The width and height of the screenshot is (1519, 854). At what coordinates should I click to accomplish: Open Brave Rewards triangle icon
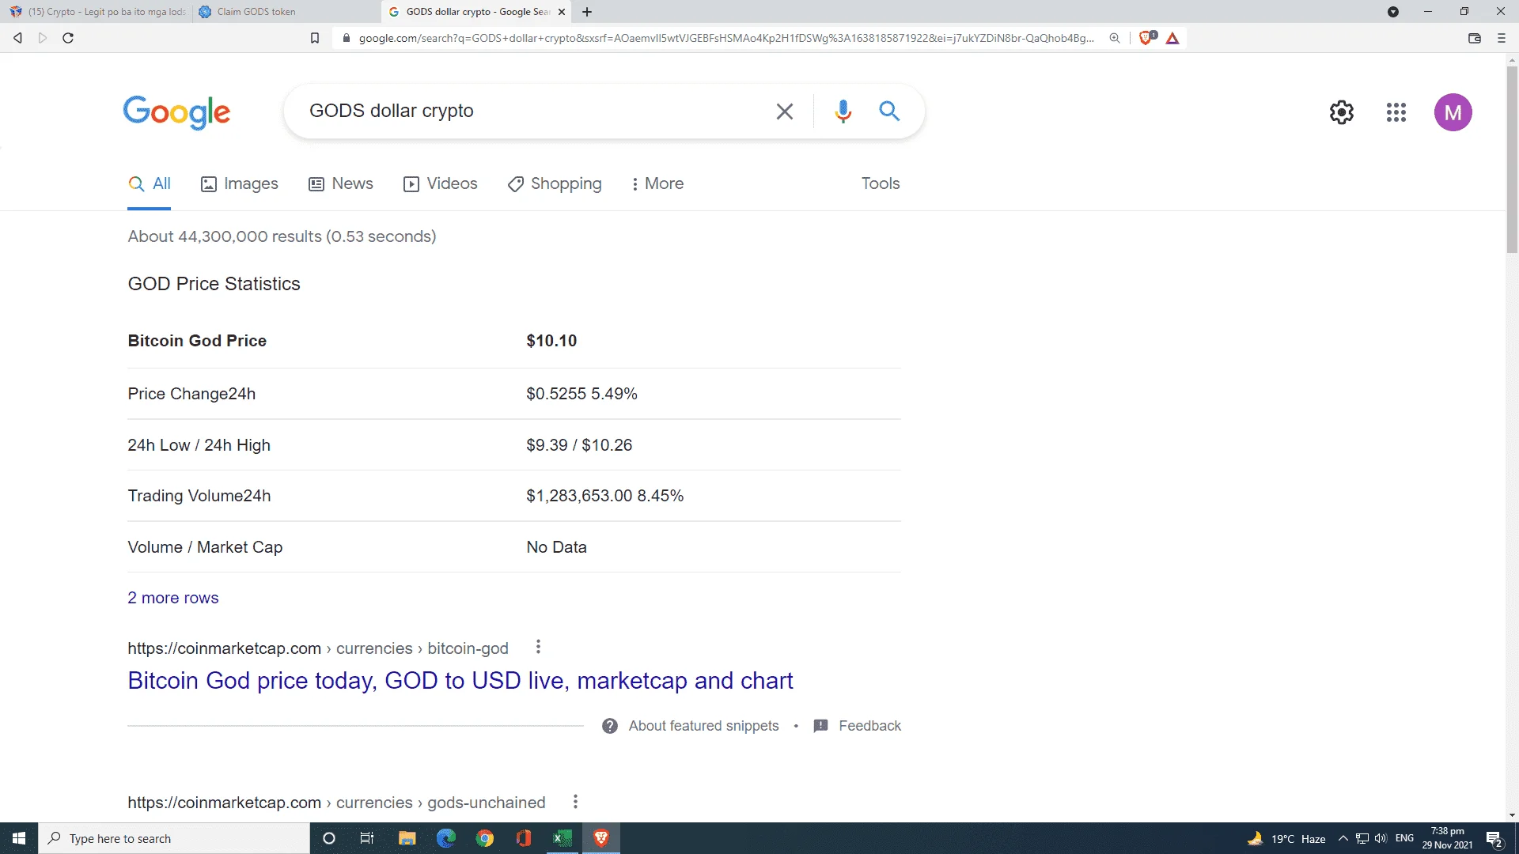[1172, 38]
